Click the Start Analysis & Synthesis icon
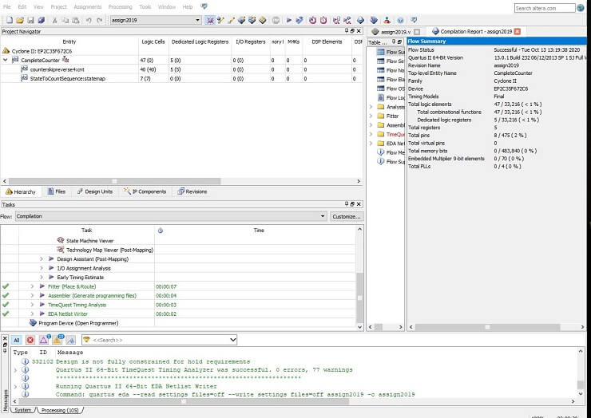This screenshot has width=591, height=418. coord(299,20)
